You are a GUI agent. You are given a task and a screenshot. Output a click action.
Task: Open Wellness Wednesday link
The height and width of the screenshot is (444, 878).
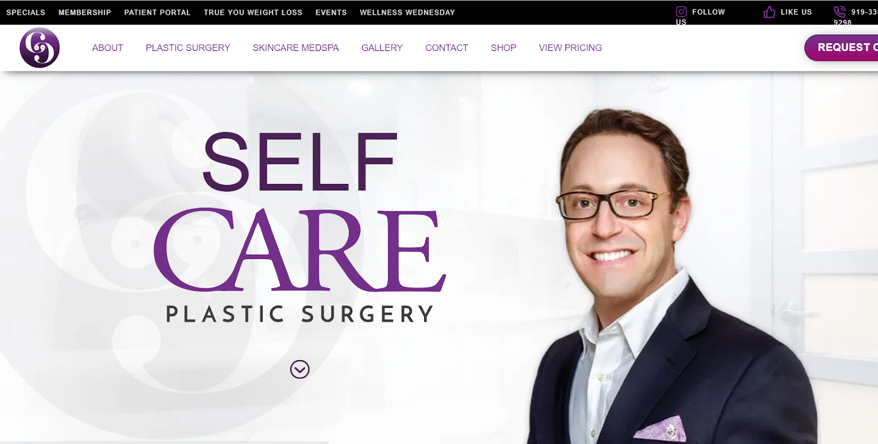pos(407,12)
